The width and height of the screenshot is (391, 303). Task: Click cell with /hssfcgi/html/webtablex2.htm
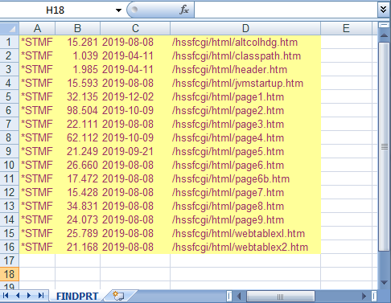tap(245, 247)
